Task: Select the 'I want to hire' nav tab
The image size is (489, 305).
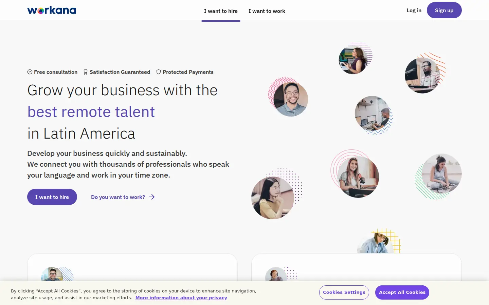Action: (221, 11)
